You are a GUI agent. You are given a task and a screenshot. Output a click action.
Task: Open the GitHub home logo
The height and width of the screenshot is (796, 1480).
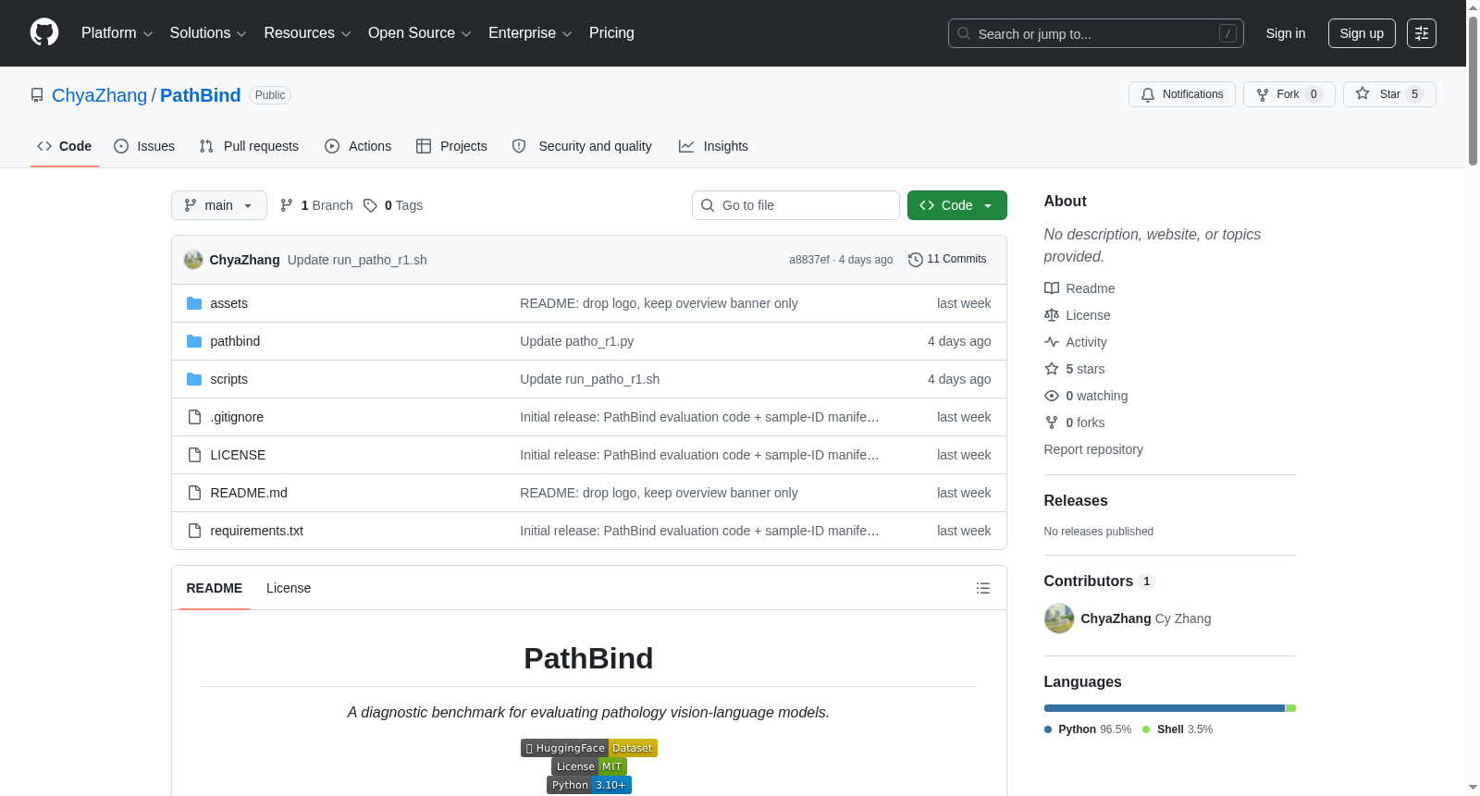pyautogui.click(x=44, y=32)
